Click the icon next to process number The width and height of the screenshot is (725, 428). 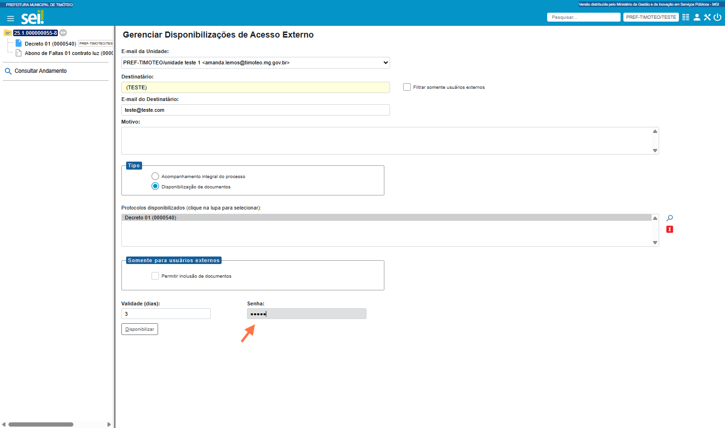coord(63,33)
